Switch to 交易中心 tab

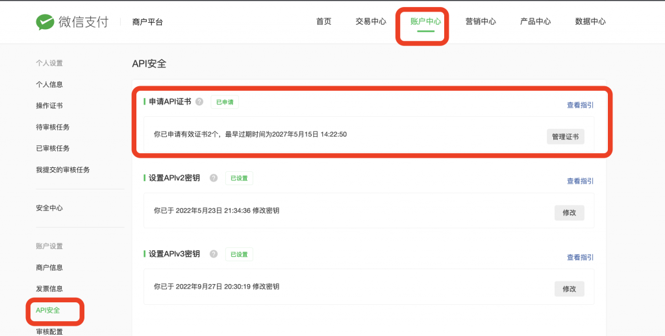(371, 21)
